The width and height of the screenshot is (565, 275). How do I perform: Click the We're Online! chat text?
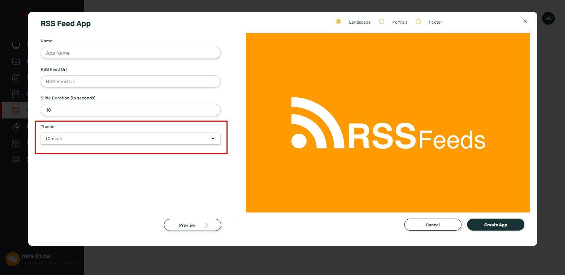pyautogui.click(x=36, y=256)
